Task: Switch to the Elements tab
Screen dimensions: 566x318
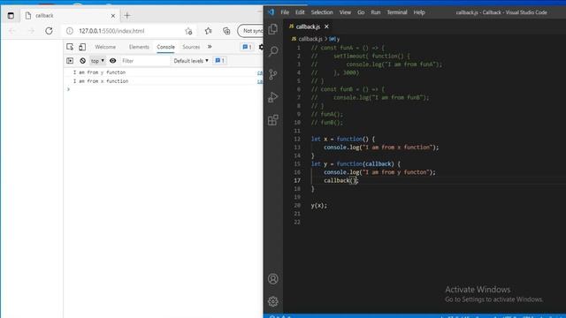Action: tap(139, 47)
